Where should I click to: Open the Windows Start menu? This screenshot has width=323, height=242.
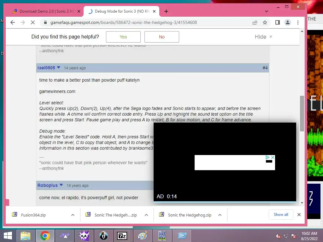tap(8, 236)
